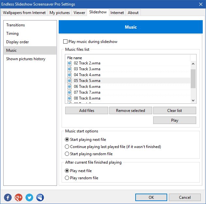Select Music item in sidebar
Viewport: 206px width, 204px height.
pos(30,50)
